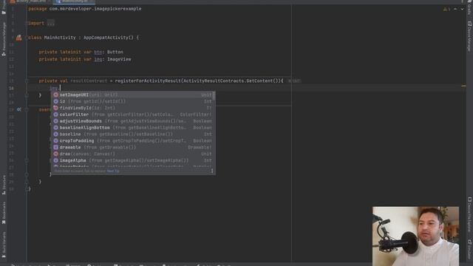Open the Device Manager side panel
The image size is (473, 266).
click(x=469, y=36)
